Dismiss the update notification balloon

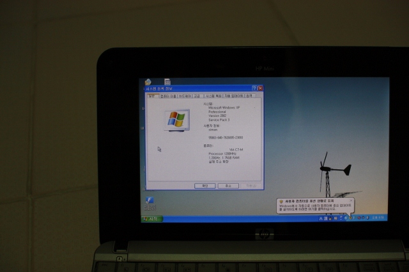point(351,200)
